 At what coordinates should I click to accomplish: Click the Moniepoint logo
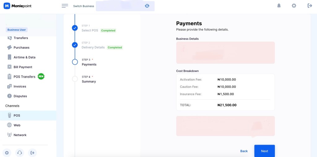[18, 6]
